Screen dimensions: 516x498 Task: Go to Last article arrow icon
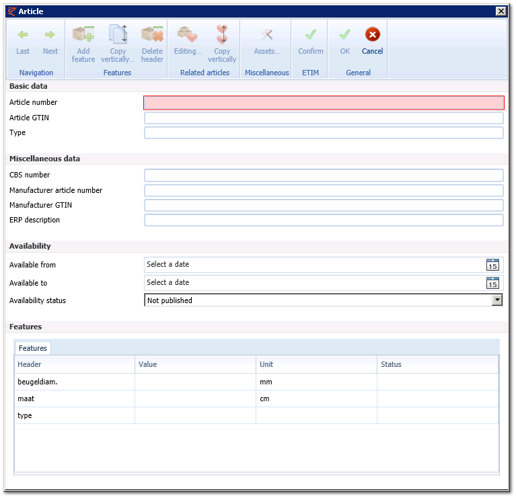click(x=23, y=34)
